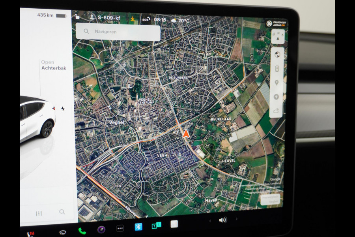Image resolution: width=355 pixels, height=237 pixels.
Task: Tap the Passenger Airbag ON indicator
Action: tap(276, 23)
